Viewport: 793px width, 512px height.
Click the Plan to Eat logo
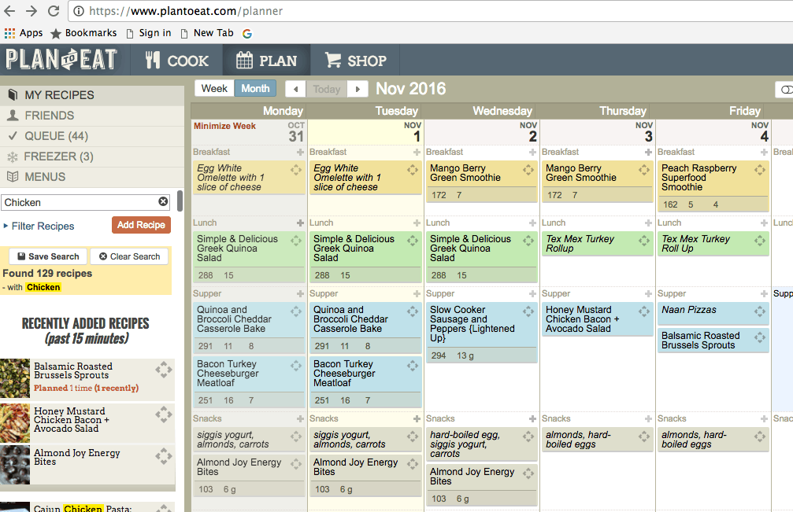click(x=61, y=60)
